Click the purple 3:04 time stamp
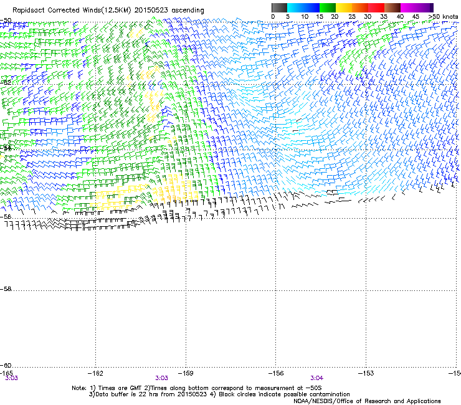This screenshot has width=461, height=405. click(x=316, y=378)
